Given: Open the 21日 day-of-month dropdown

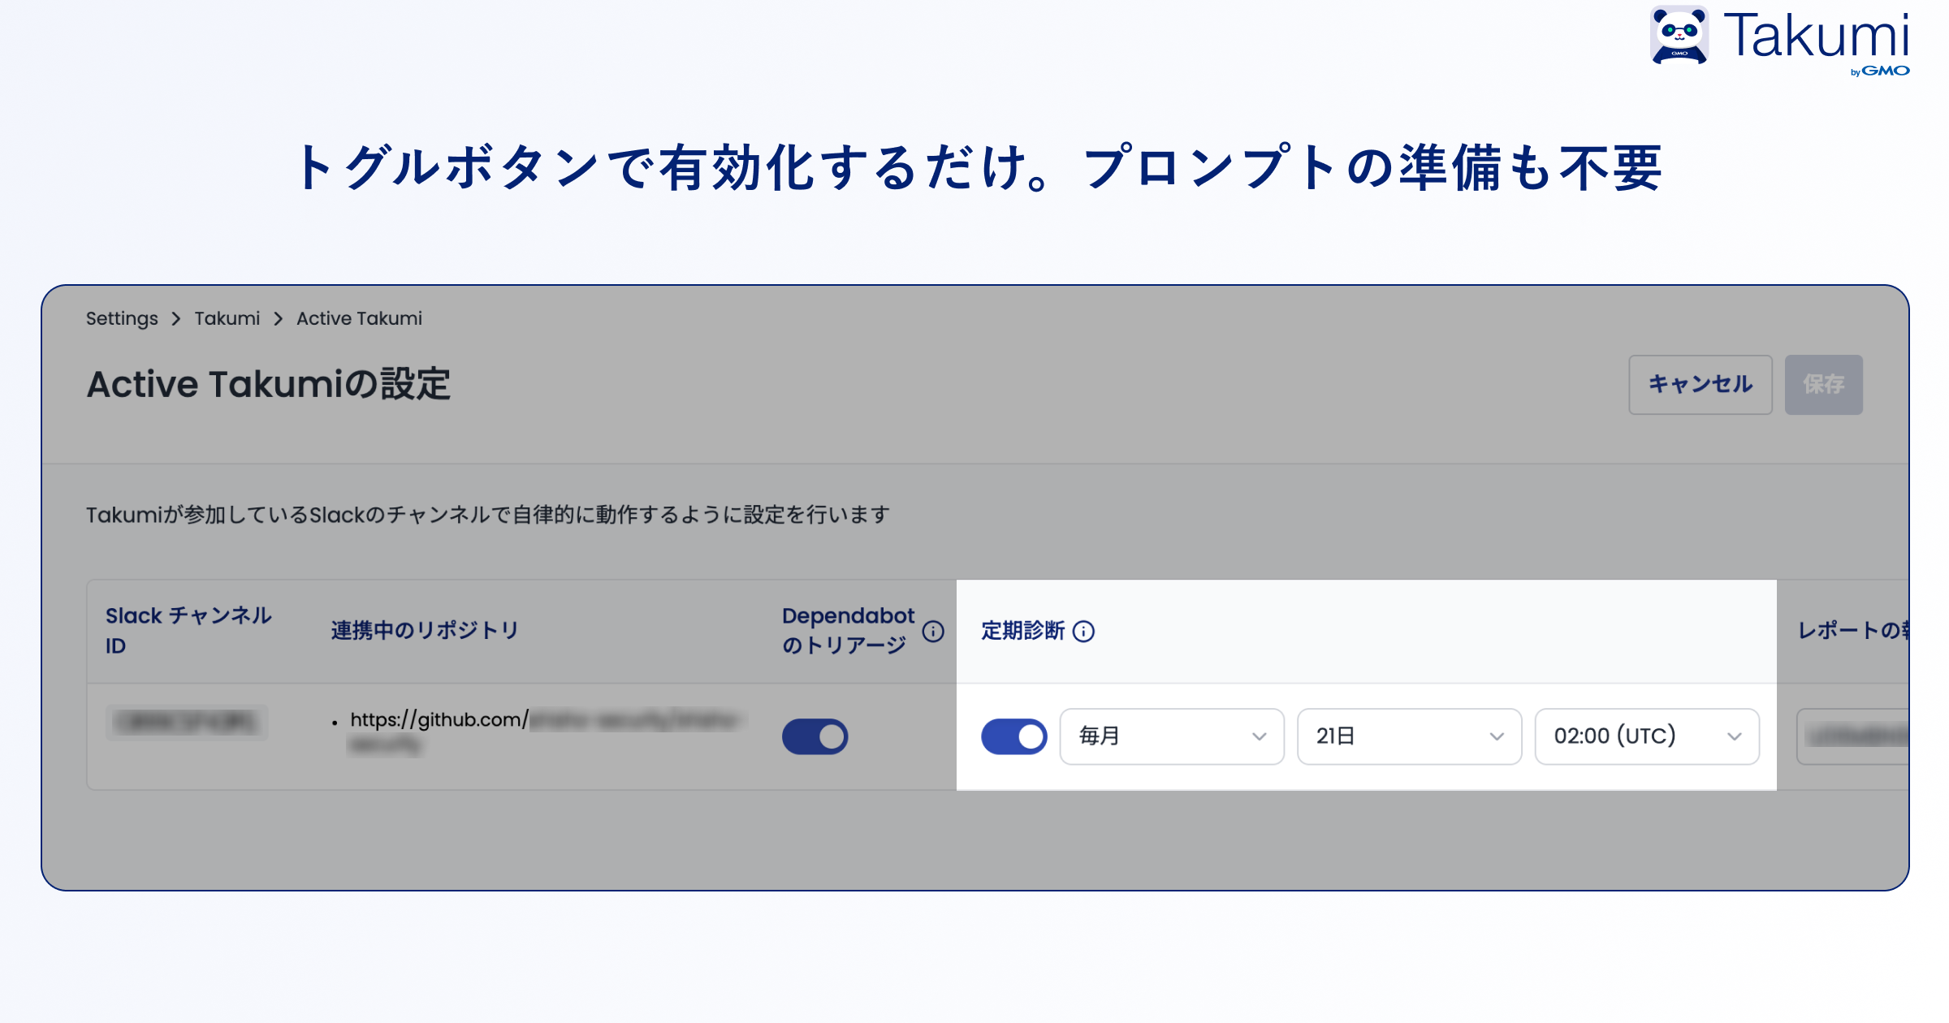Looking at the screenshot, I should click(x=1409, y=736).
